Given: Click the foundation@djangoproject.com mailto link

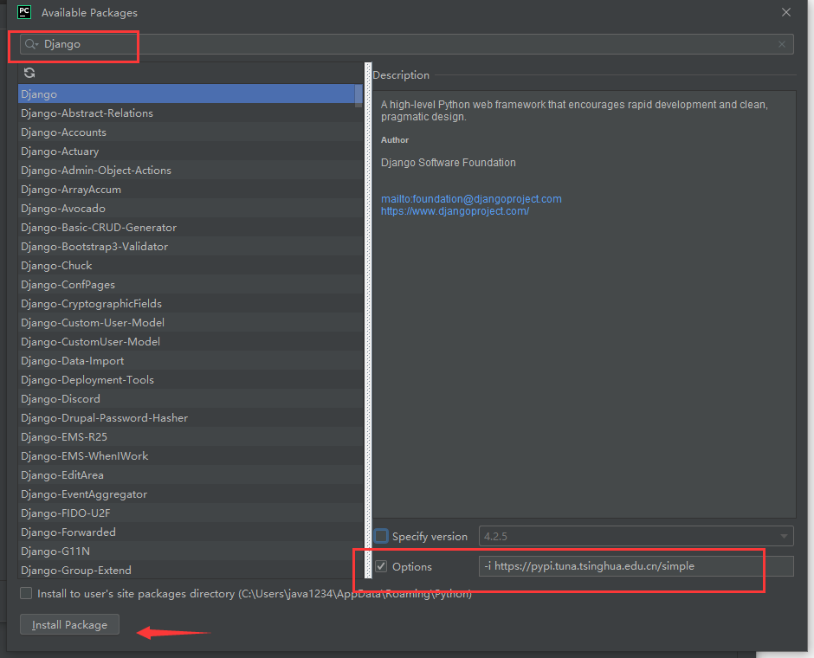Looking at the screenshot, I should coord(471,199).
